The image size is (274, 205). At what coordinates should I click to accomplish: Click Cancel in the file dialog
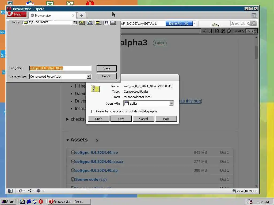(x=106, y=76)
